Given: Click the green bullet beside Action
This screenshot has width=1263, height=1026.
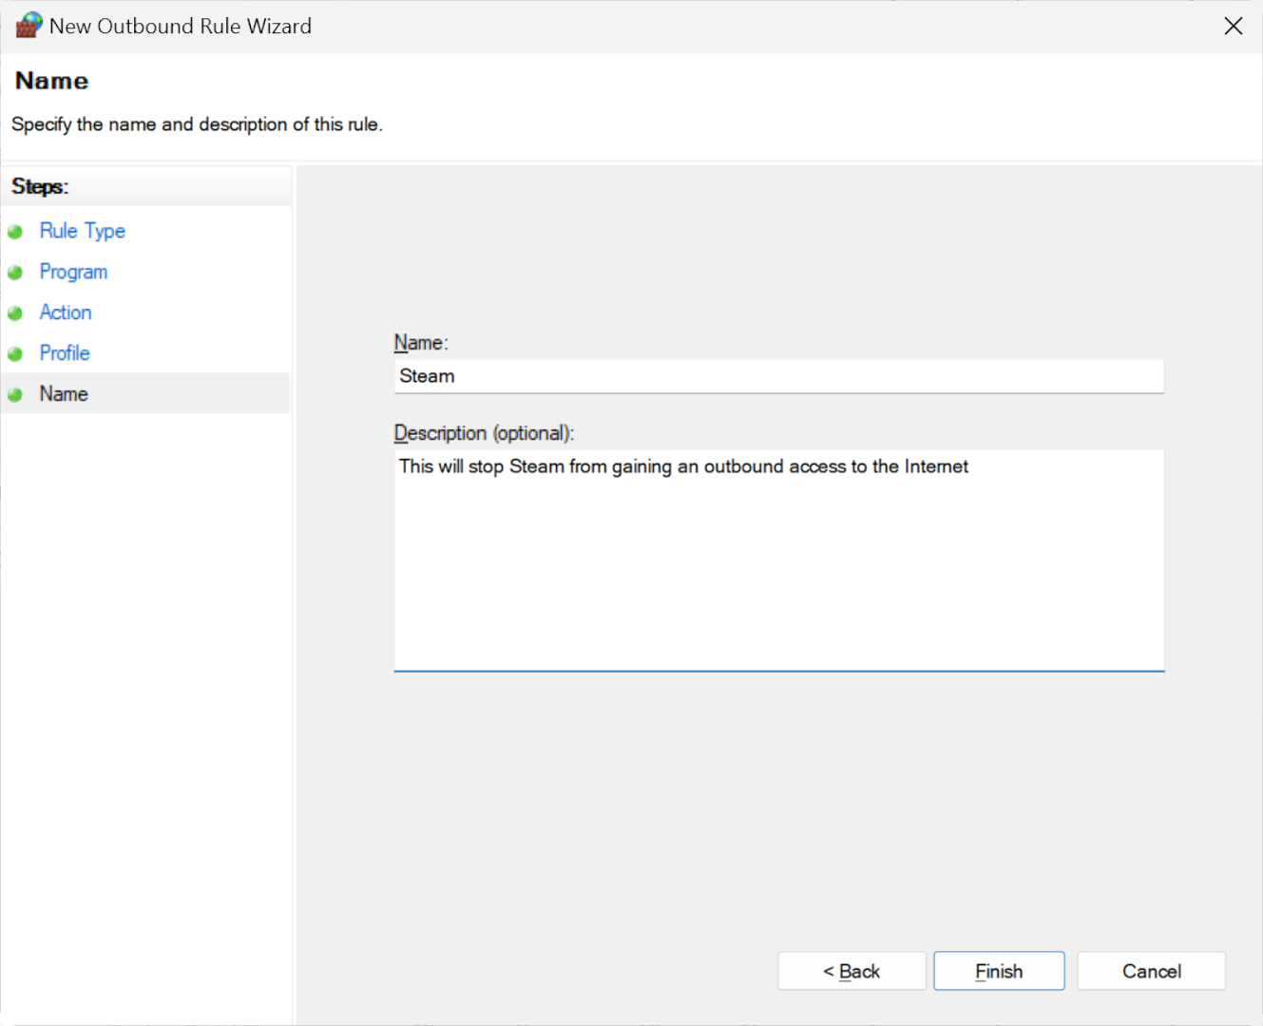Looking at the screenshot, I should (x=15, y=313).
